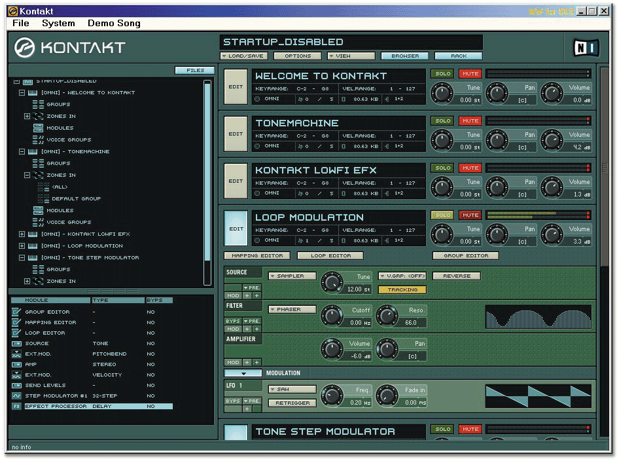Click the keyboard icon beside Welcome to Kontakt
Viewport: 619px width, 461px height.
coord(33,93)
